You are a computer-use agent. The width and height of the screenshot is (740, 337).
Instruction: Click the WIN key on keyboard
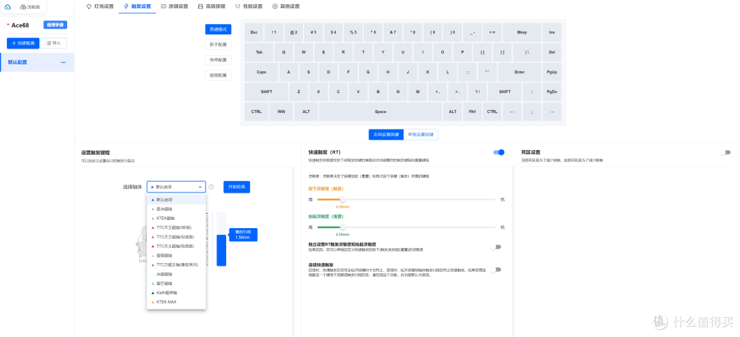[282, 112]
